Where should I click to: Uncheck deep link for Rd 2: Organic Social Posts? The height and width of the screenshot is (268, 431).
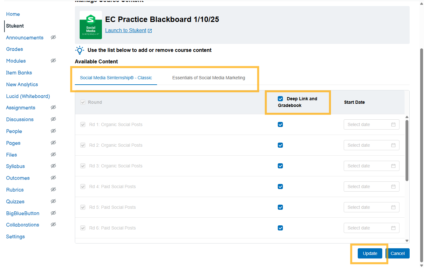280,145
